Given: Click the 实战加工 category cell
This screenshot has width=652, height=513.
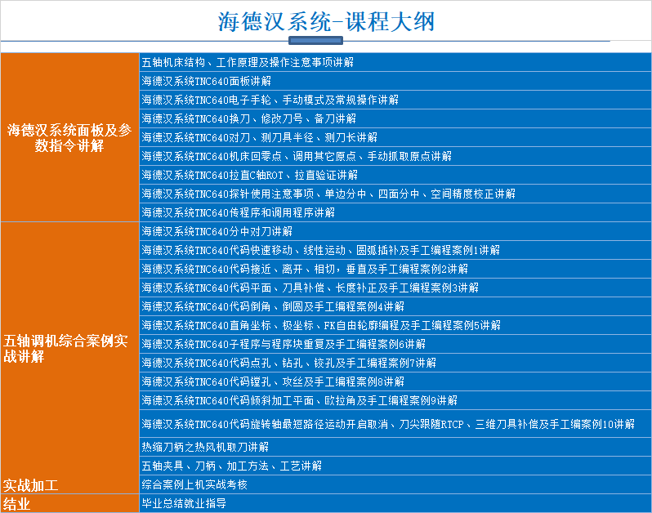Looking at the screenshot, I should (69, 484).
